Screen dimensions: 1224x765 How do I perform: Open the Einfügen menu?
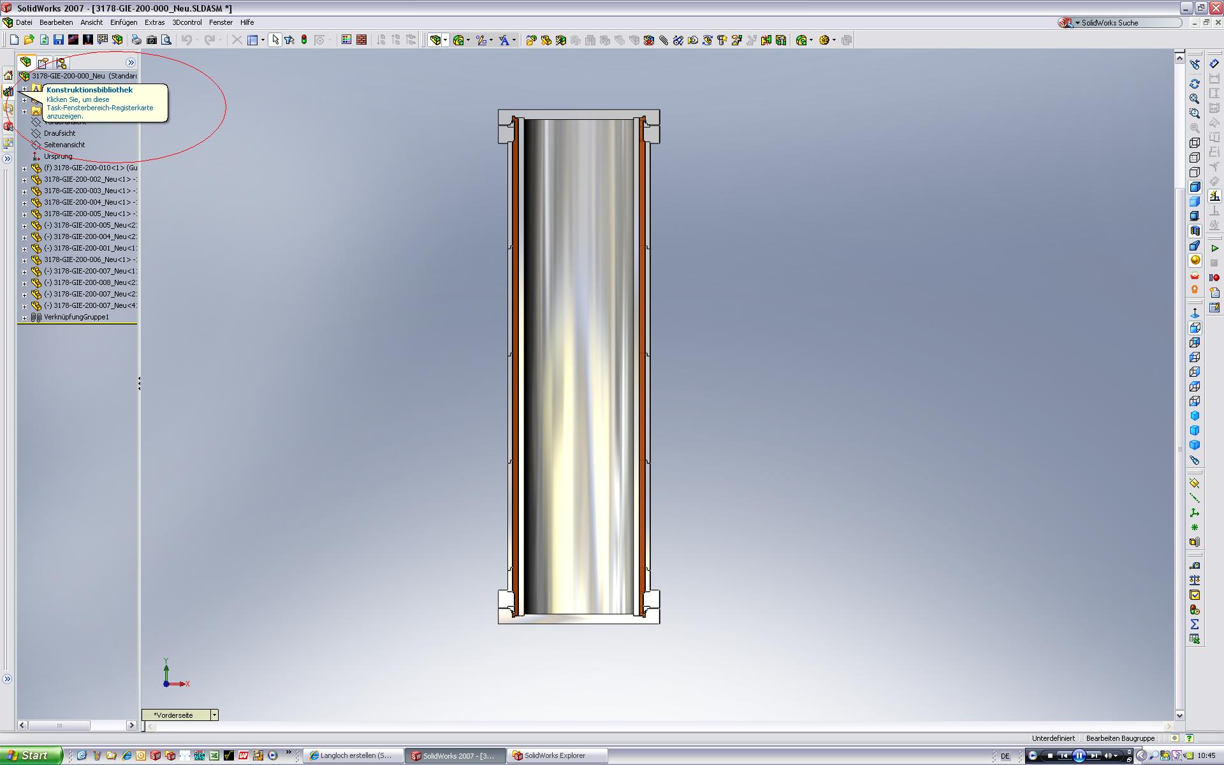pos(123,22)
